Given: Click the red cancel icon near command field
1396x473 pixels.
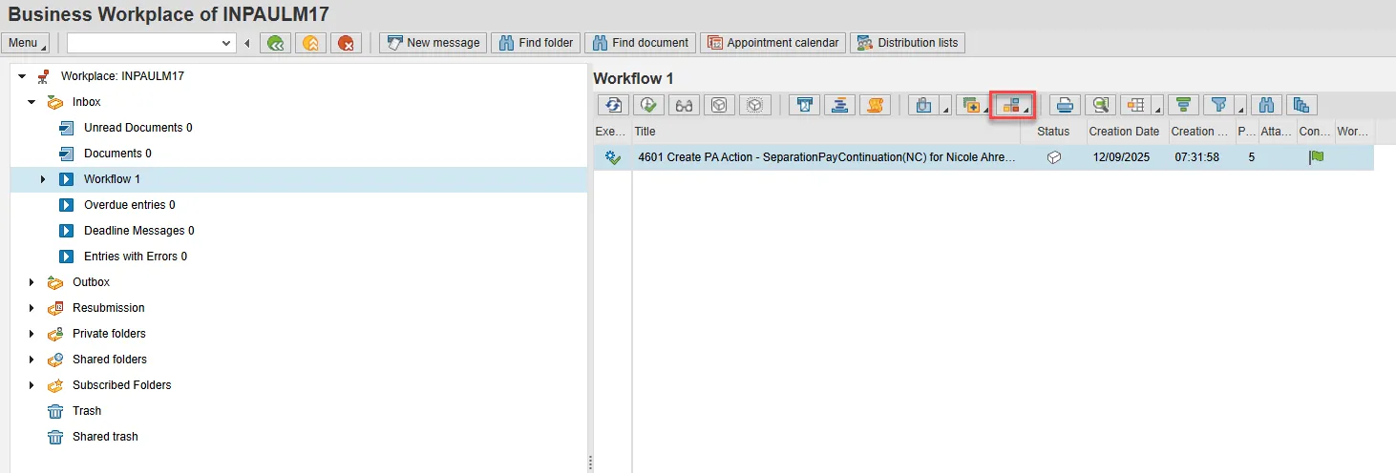Looking at the screenshot, I should tap(346, 43).
